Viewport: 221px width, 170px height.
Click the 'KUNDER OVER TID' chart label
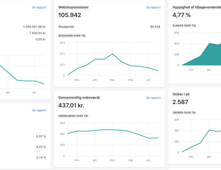(x=184, y=26)
